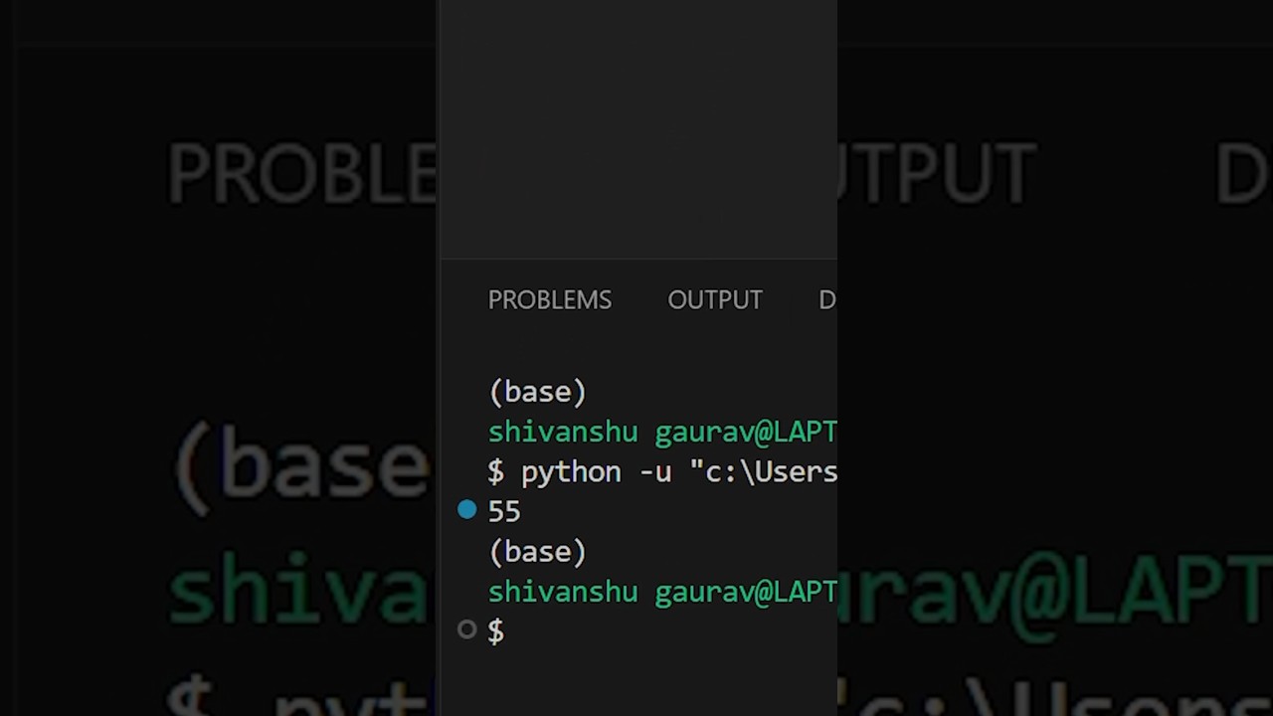Click the (base) text following the 55 output
Screen dimensions: 1273x716
point(537,552)
